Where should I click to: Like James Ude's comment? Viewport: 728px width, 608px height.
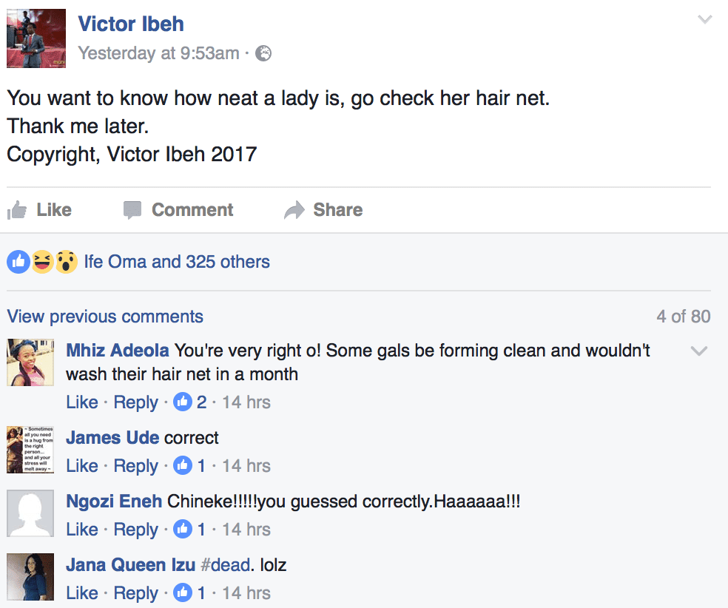pos(82,465)
